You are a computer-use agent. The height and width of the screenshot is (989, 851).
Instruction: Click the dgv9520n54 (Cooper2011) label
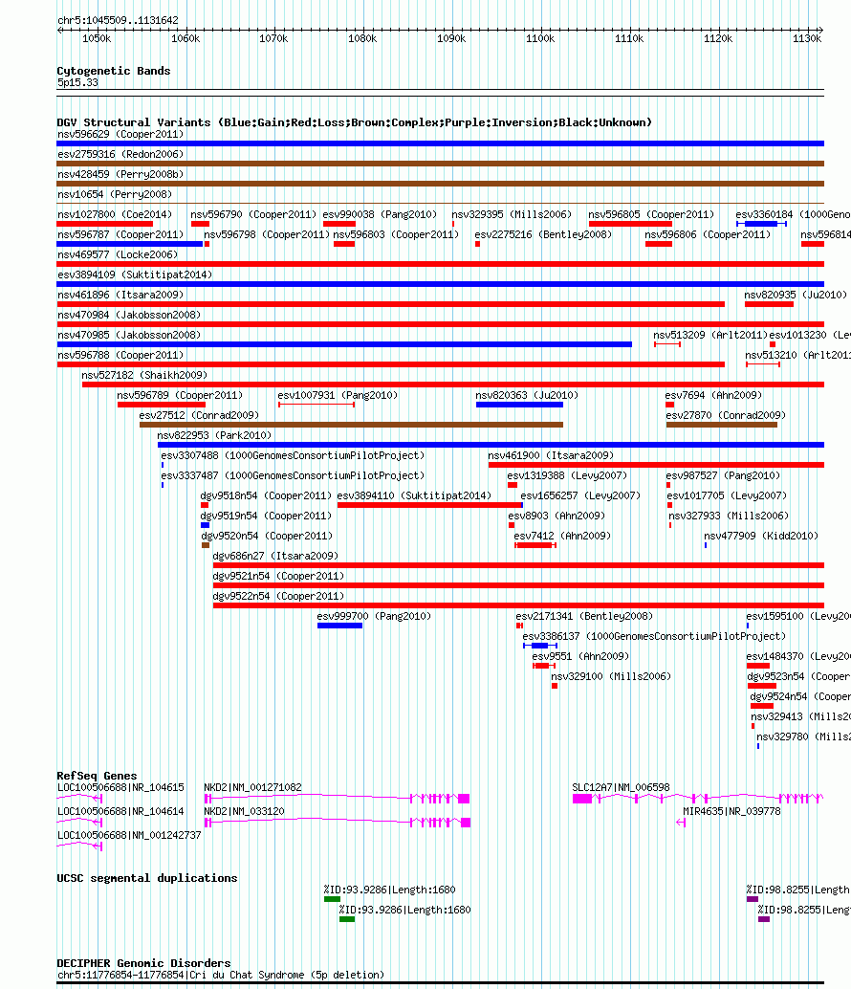[267, 537]
